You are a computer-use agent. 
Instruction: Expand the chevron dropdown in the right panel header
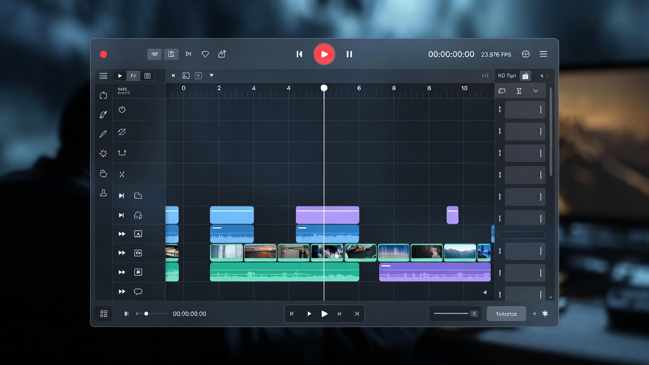click(x=535, y=91)
